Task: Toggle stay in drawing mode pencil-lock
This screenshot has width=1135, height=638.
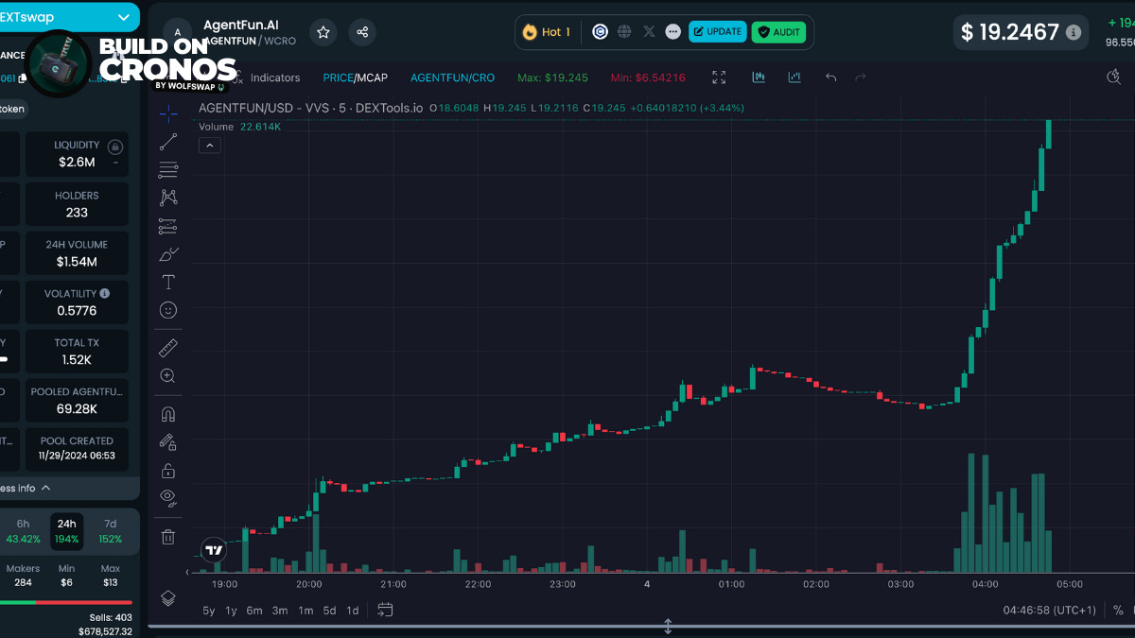Action: click(168, 441)
